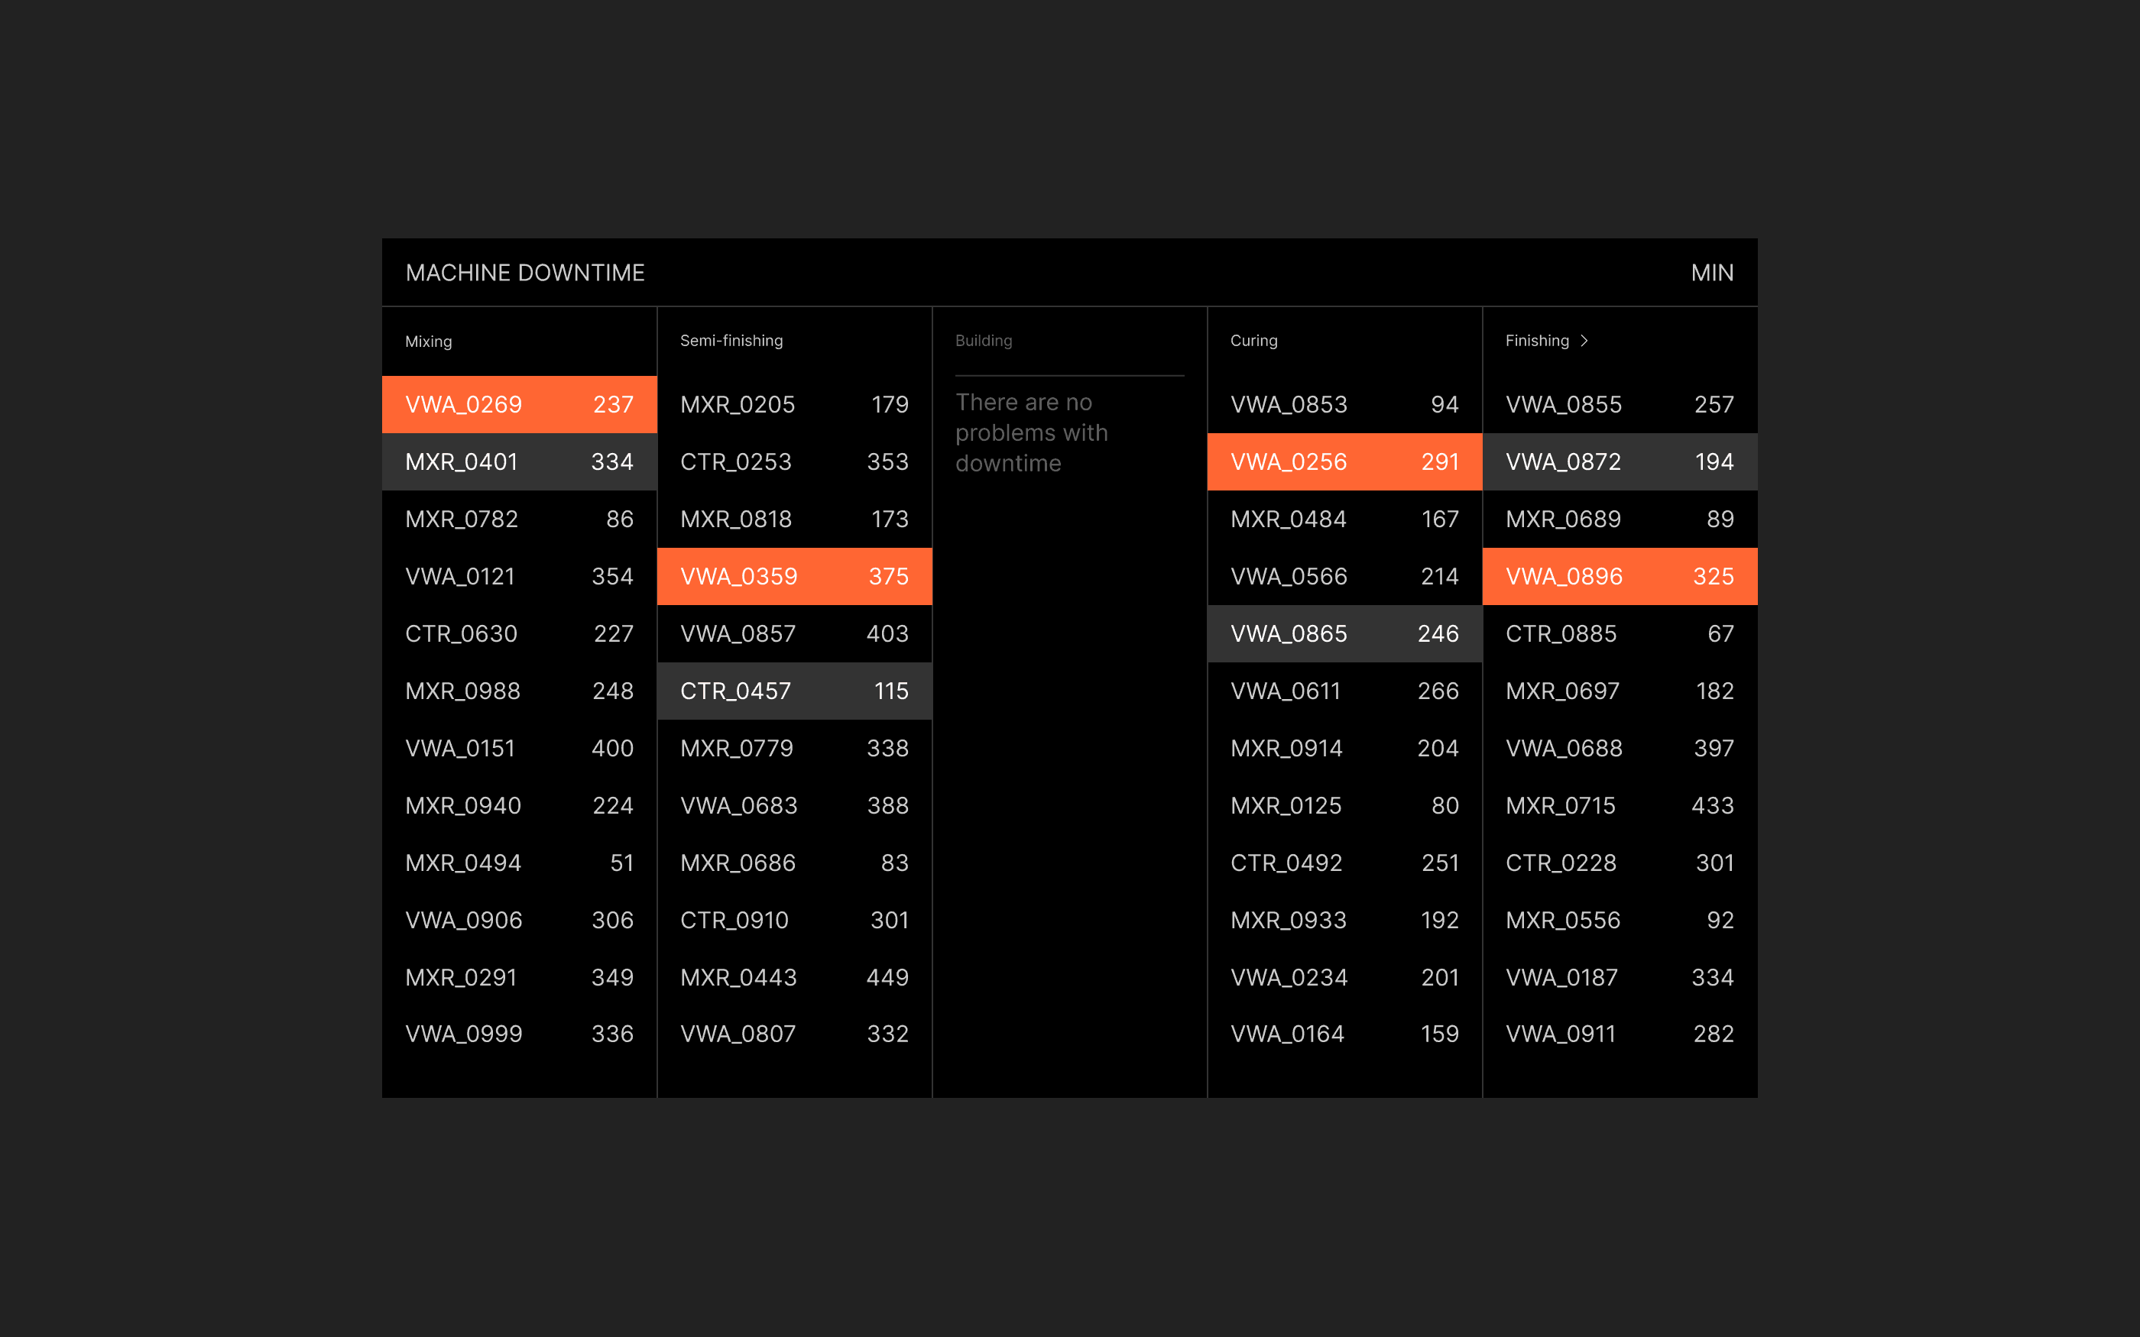
Task: Open orange VWA_0896 Finishing row
Action: (1620, 577)
